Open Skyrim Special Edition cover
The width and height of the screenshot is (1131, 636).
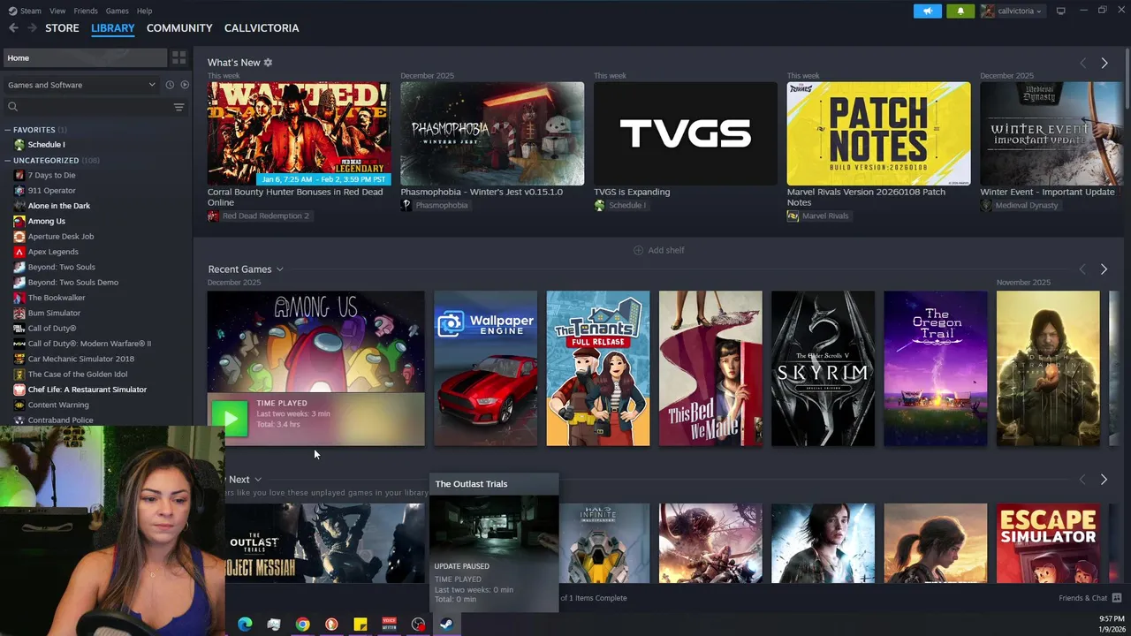click(823, 368)
